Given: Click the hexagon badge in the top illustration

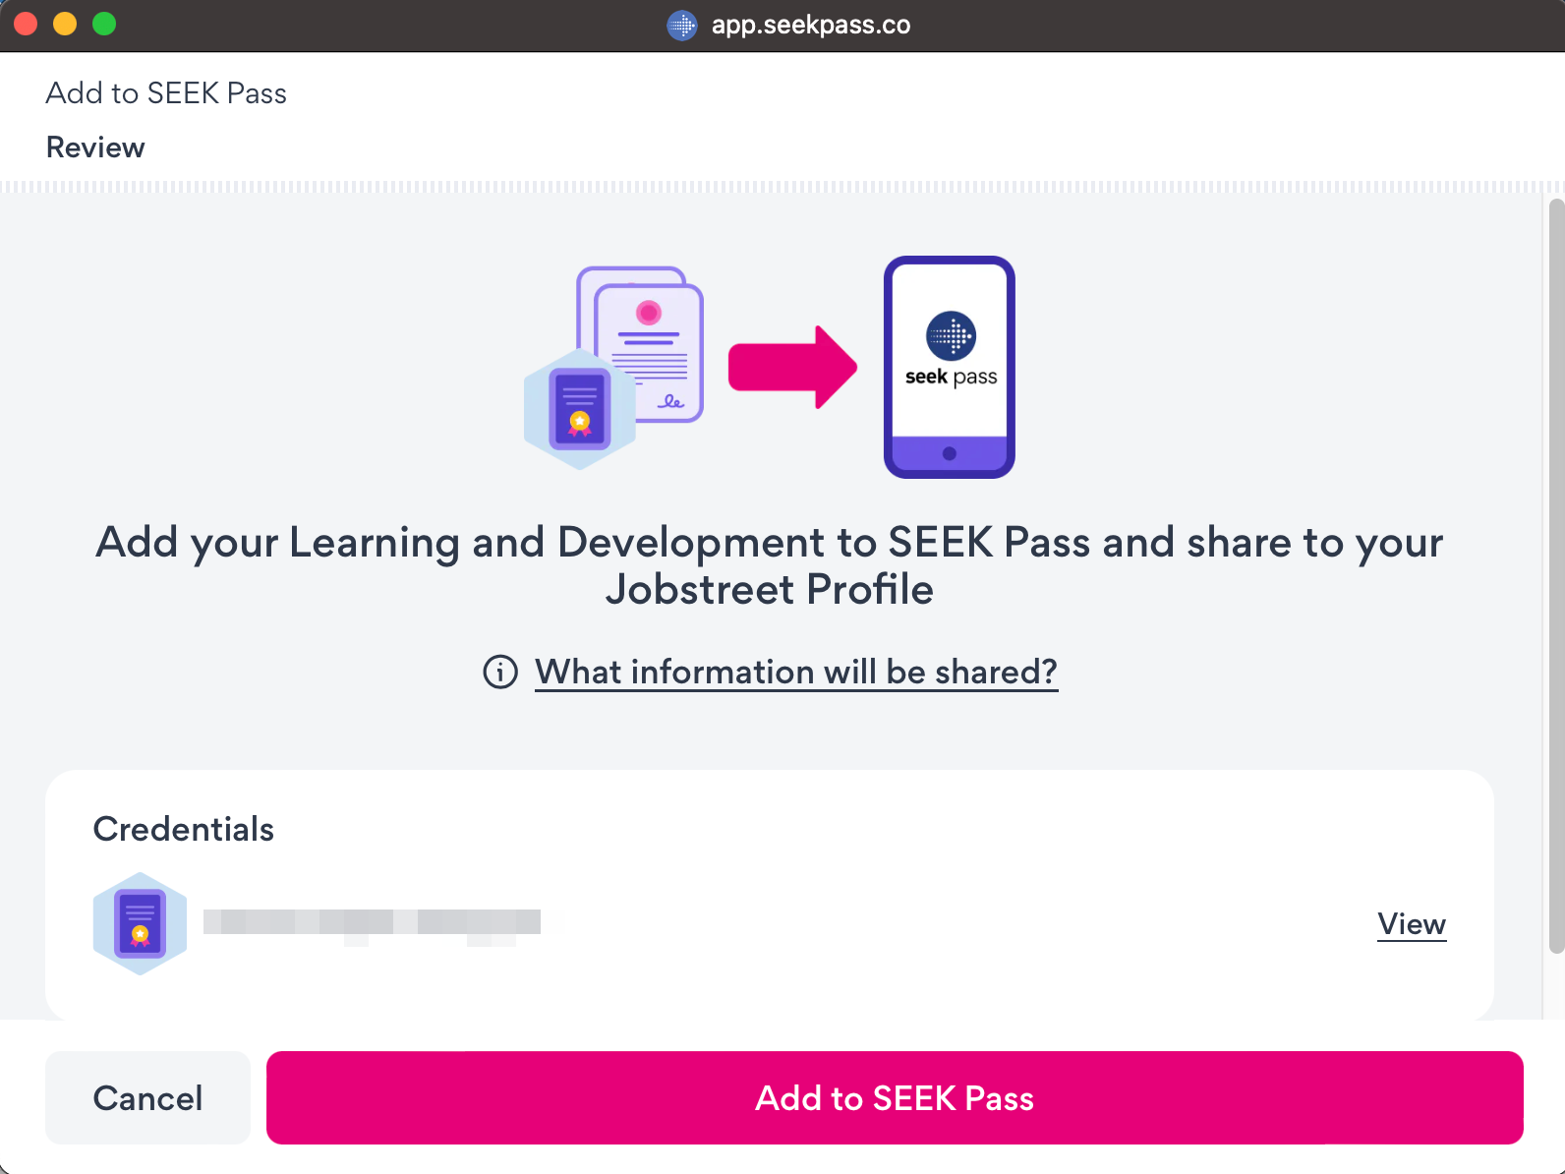Looking at the screenshot, I should pos(580,410).
